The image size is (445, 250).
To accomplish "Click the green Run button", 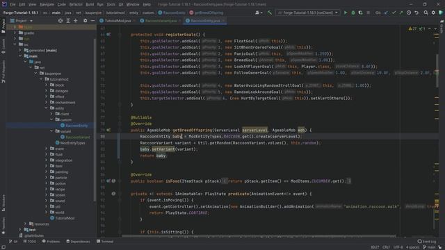I will tap(346, 12).
